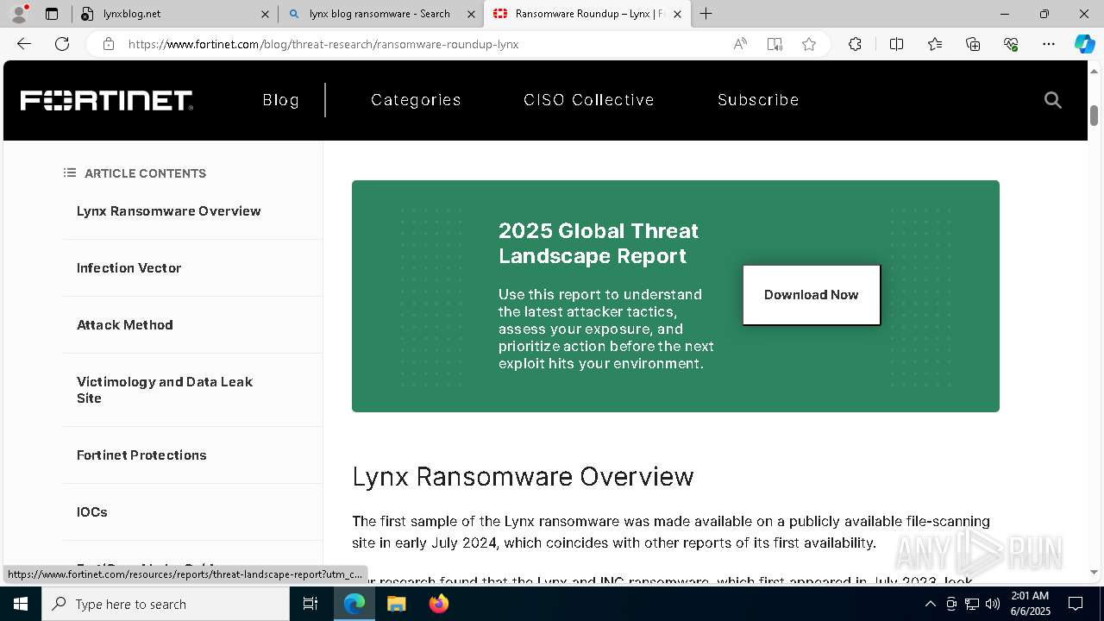Open the Edge profile icon
The width and height of the screenshot is (1104, 621).
(19, 14)
